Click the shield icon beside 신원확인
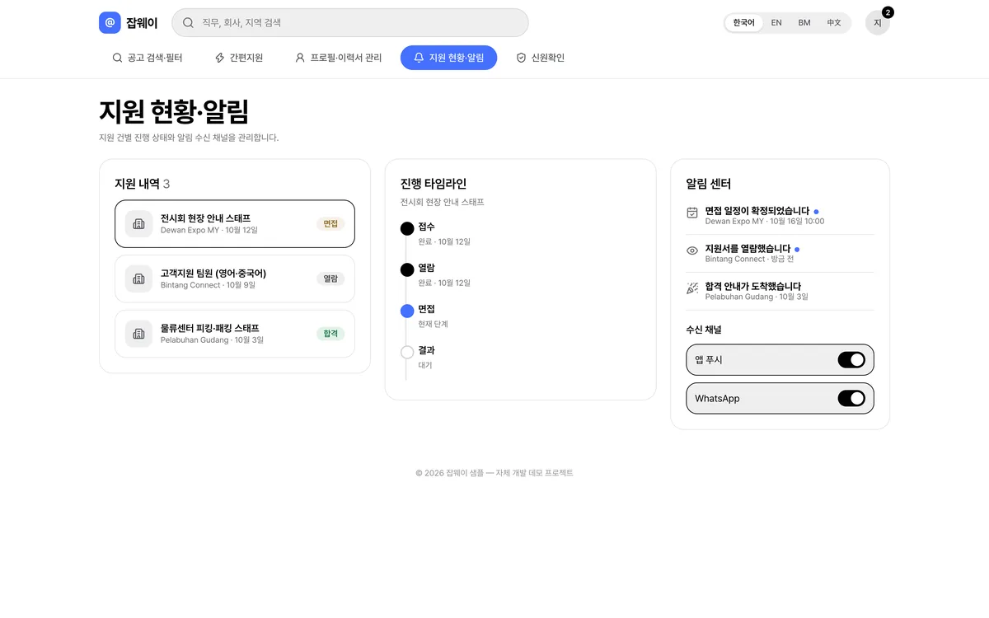Screen dimensions: 989x618 [521, 58]
